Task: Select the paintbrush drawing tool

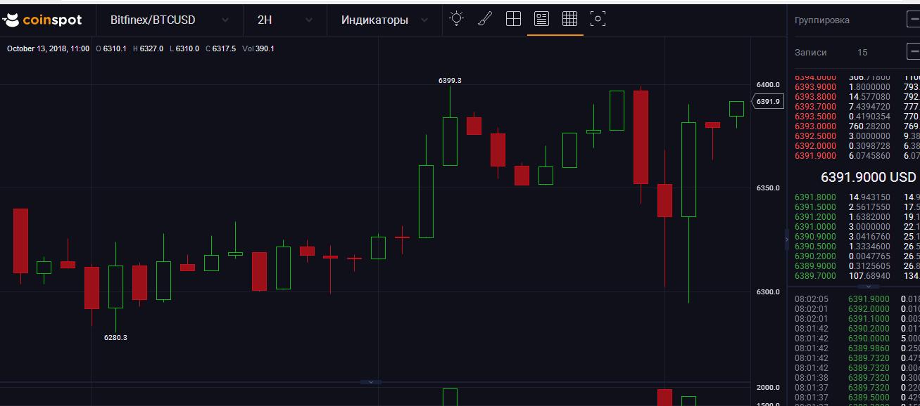Action: pyautogui.click(x=485, y=19)
